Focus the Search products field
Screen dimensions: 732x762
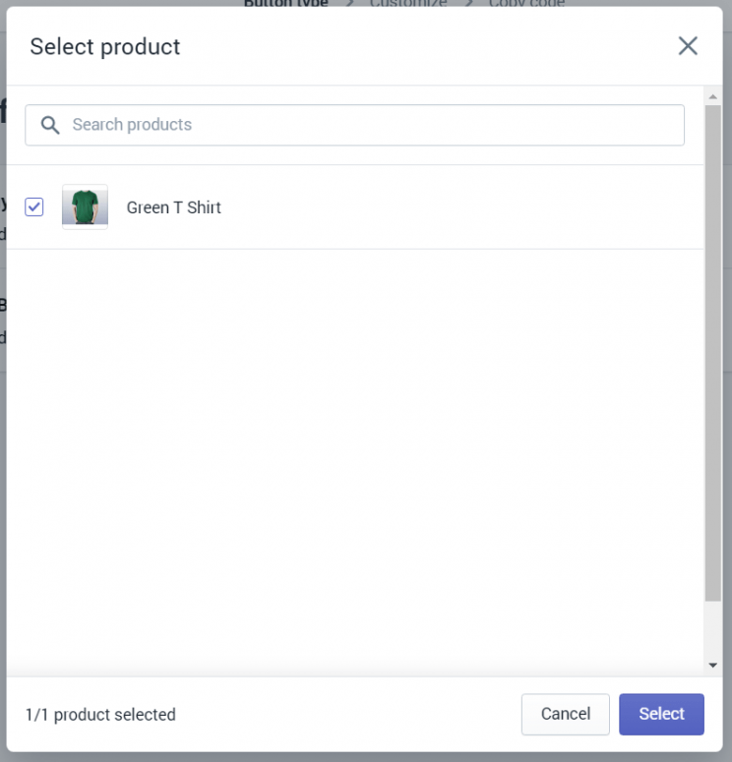pyautogui.click(x=354, y=125)
